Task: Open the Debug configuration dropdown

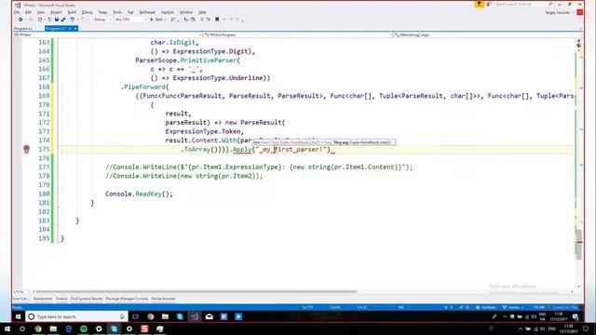Action: (102, 20)
